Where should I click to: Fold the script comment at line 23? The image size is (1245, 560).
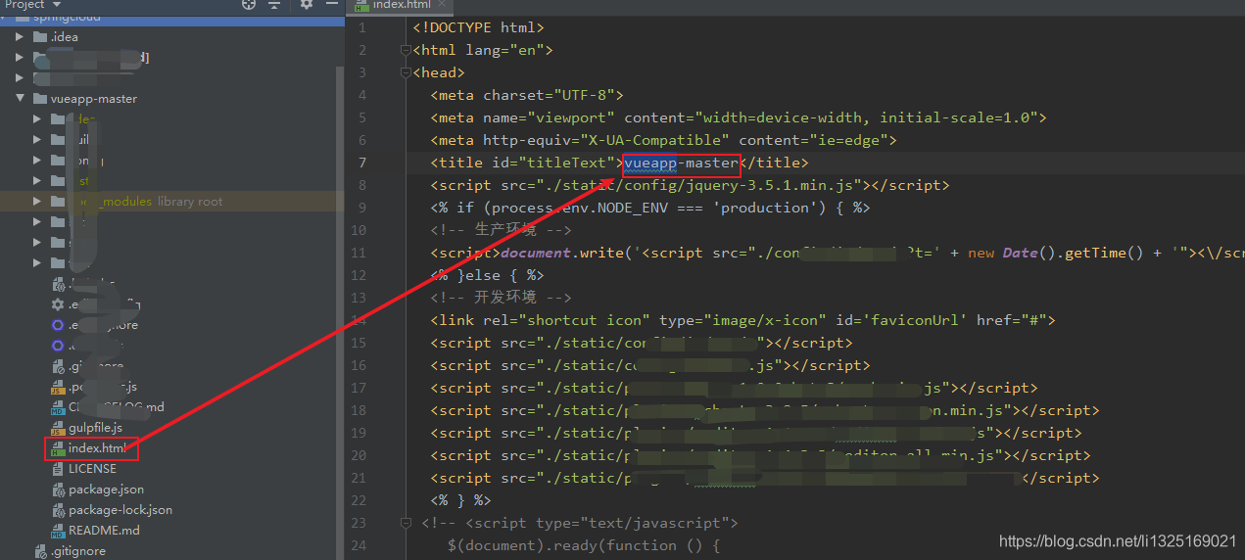tap(406, 523)
